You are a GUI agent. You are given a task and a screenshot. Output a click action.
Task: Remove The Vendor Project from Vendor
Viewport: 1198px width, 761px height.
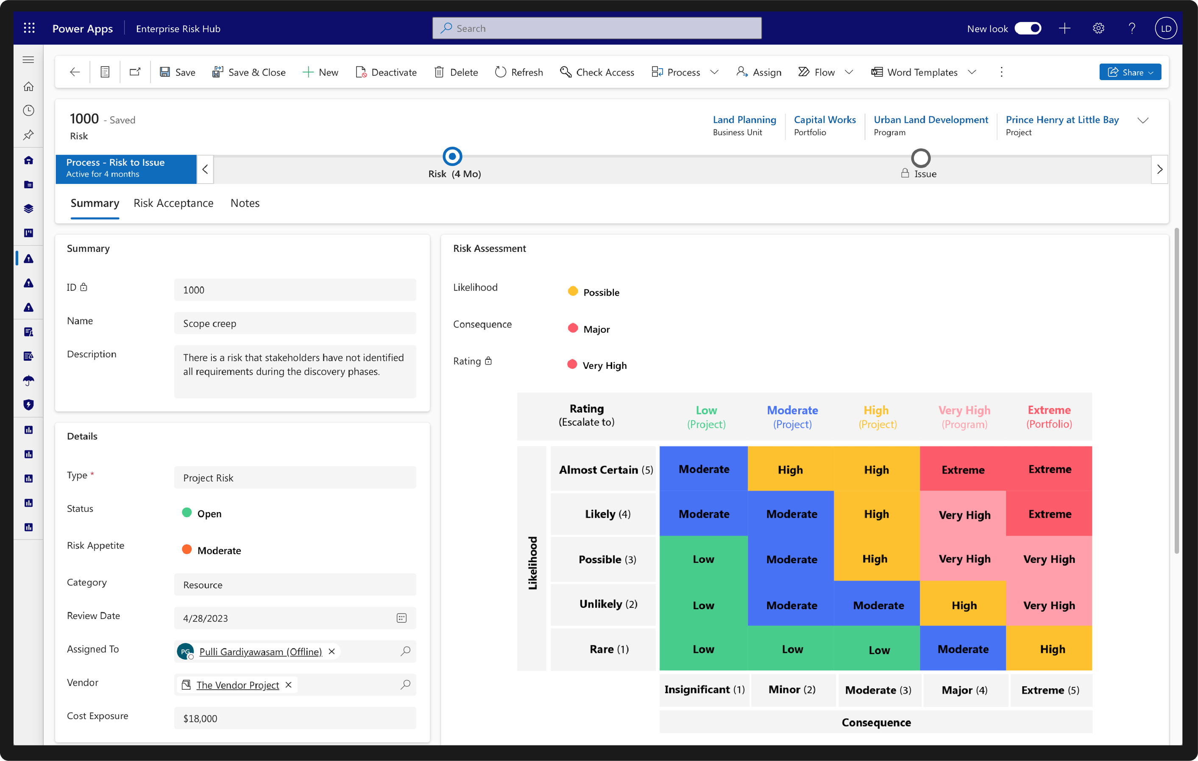pyautogui.click(x=289, y=685)
